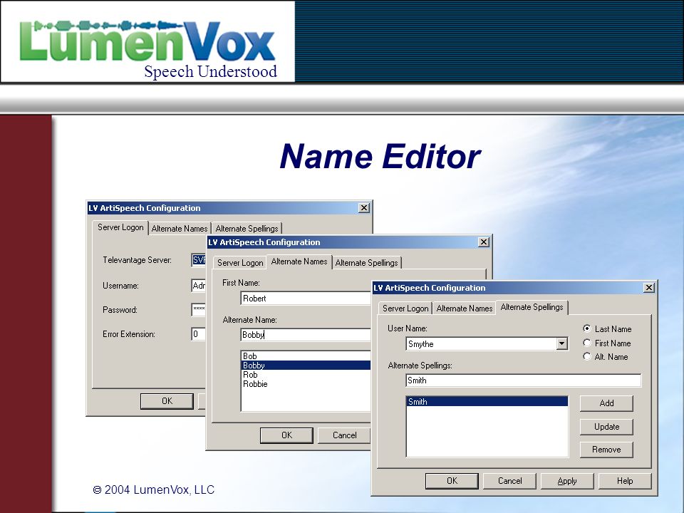Open Alternate Spellings tab in back dialog
Image resolution: width=684 pixels, height=513 pixels.
tap(247, 229)
